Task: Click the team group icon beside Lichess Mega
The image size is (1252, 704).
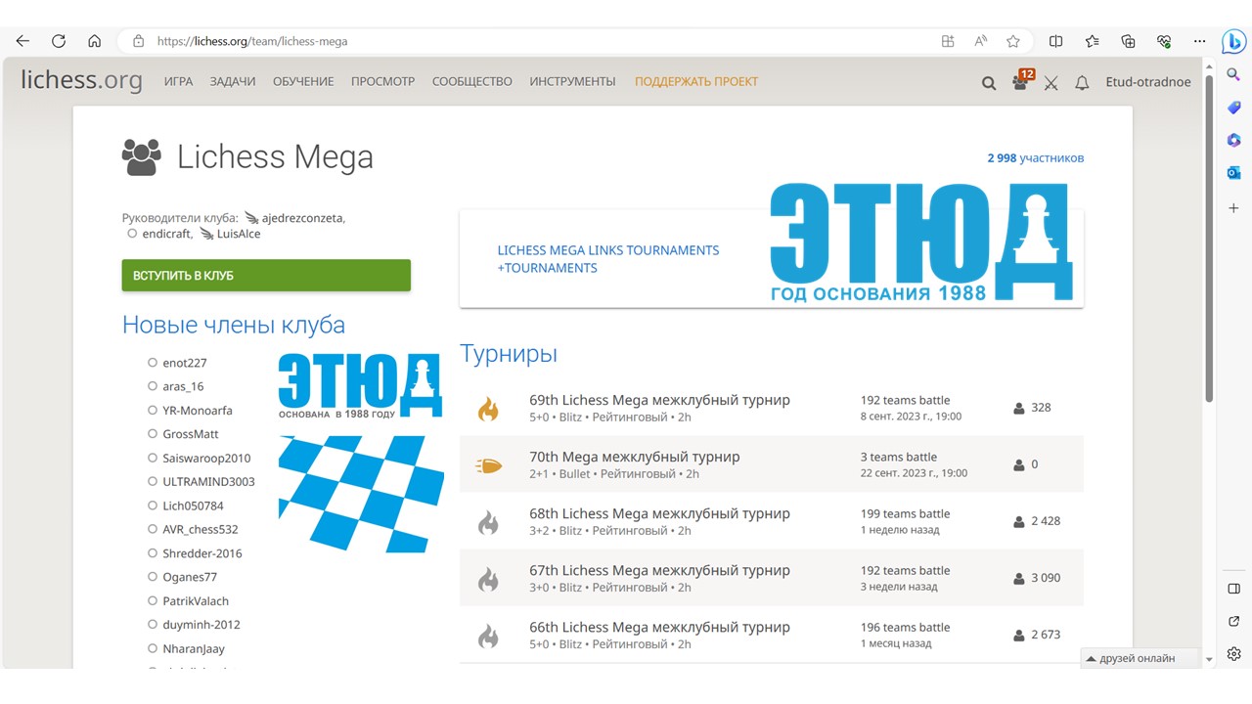Action: [x=142, y=157]
